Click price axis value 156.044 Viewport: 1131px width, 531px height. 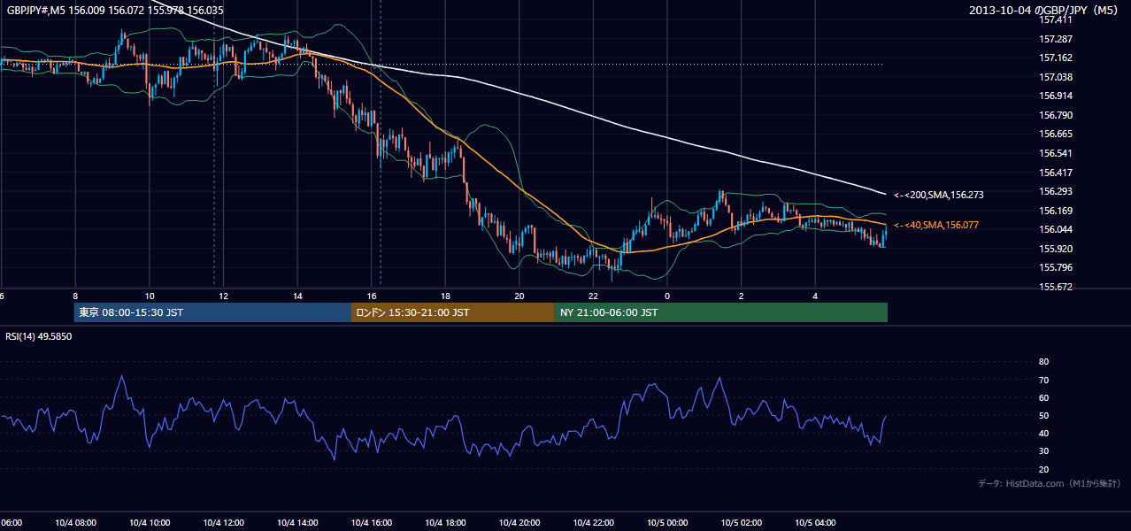[1056, 229]
